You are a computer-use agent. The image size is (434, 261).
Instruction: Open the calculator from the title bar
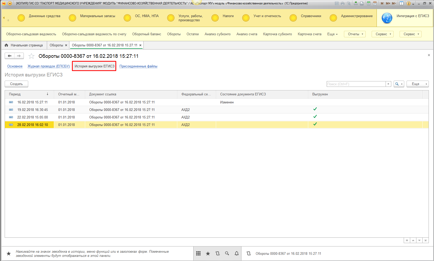(x=369, y=3)
